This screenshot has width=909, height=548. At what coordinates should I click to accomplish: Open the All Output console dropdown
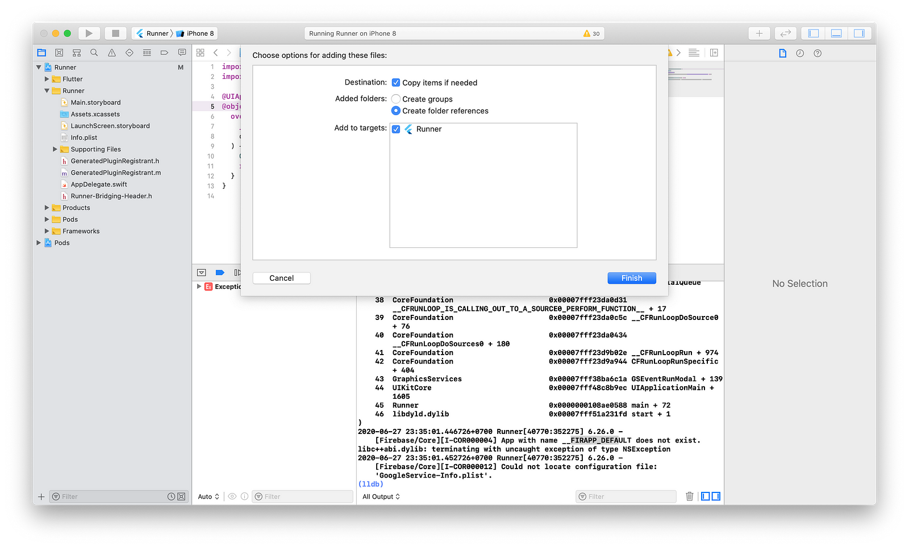381,497
